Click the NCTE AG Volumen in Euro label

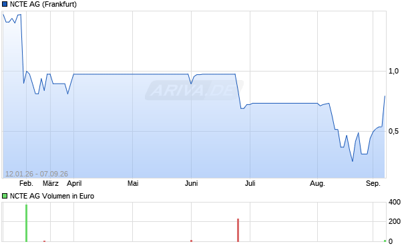point(52,196)
